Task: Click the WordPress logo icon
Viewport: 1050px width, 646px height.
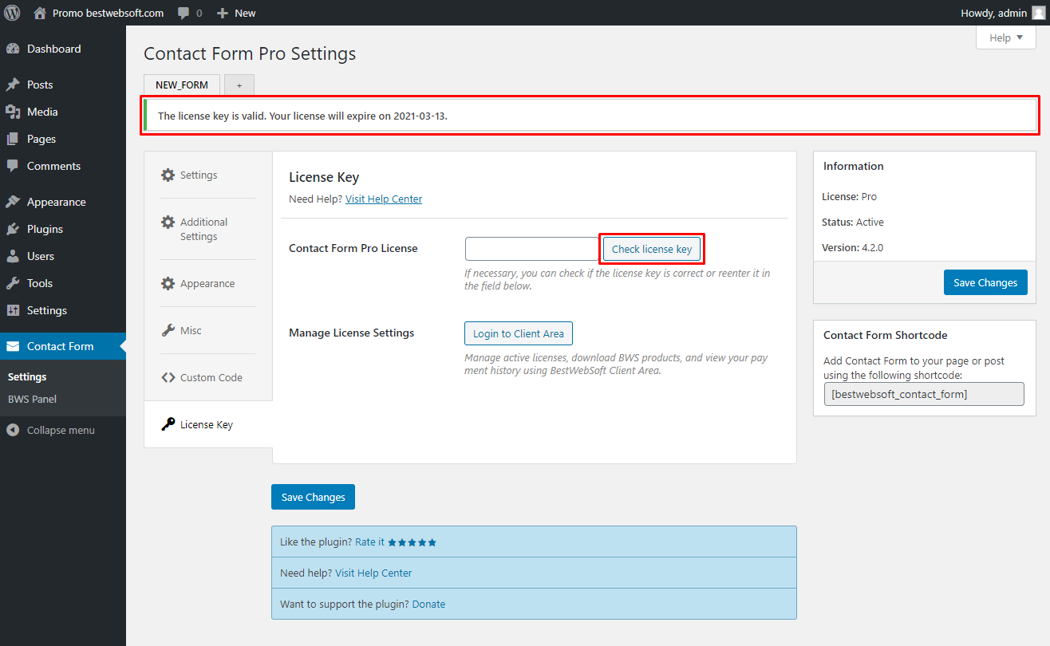Action: pyautogui.click(x=12, y=13)
